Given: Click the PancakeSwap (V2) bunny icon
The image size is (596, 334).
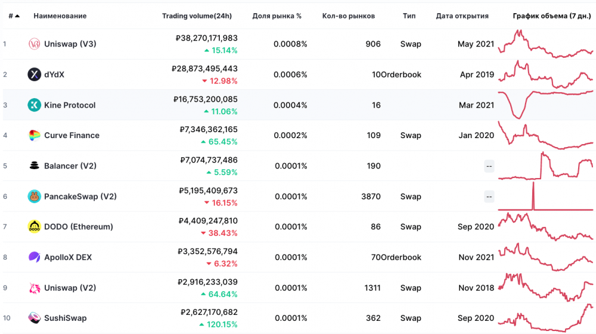Looking at the screenshot, I should pyautogui.click(x=34, y=196).
